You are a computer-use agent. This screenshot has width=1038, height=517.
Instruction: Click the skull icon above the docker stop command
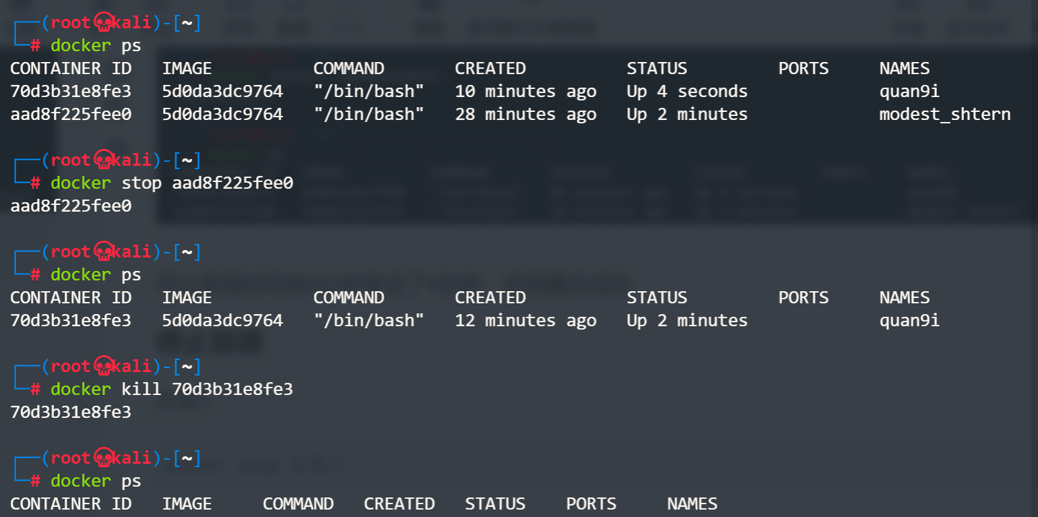(x=103, y=160)
